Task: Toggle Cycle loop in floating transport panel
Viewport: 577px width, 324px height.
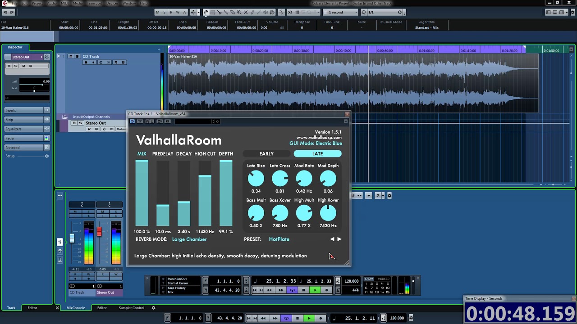Action: [x=292, y=290]
